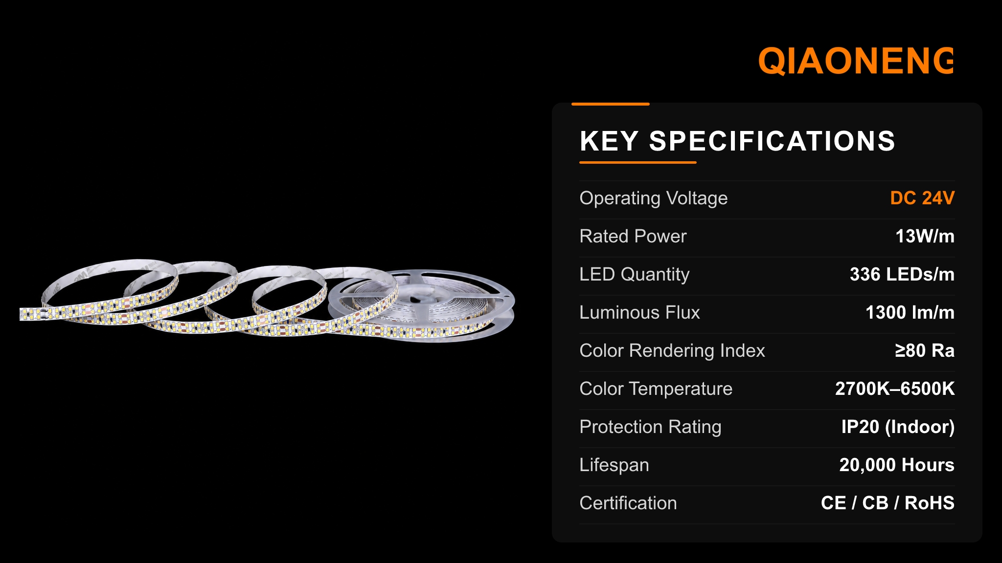The height and width of the screenshot is (563, 1002).
Task: Click the QIAONENG brand logo
Action: 856,61
